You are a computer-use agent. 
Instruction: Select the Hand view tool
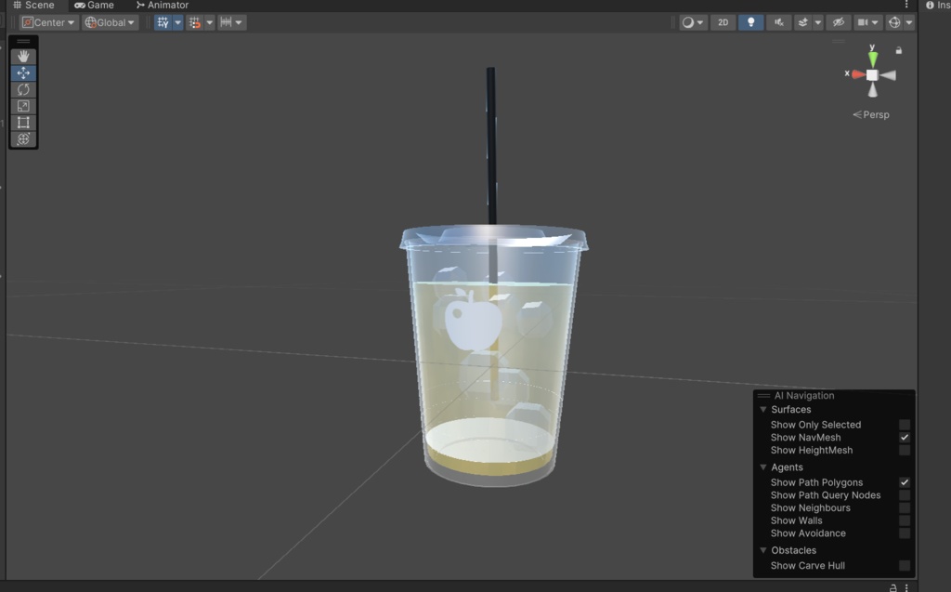[23, 57]
